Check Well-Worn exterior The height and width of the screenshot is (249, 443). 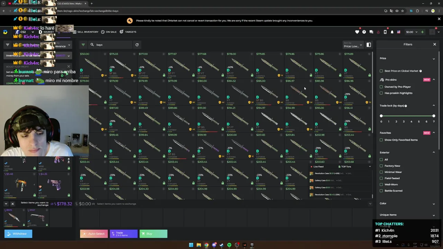click(381, 185)
